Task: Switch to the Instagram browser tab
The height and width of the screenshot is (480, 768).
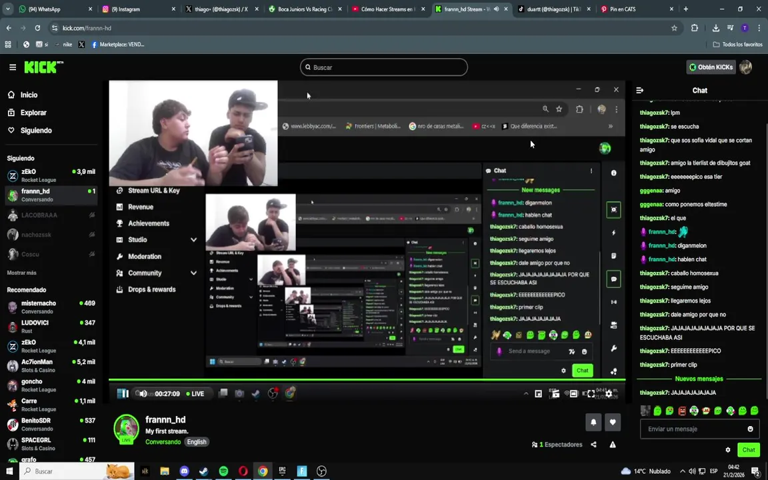Action: (x=138, y=9)
